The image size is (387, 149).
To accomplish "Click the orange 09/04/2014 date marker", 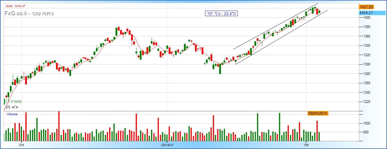I will (318, 113).
